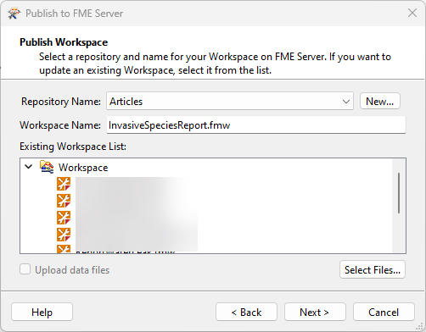426x332 pixels.
Task: Click the Cancel button
Action: pos(384,312)
